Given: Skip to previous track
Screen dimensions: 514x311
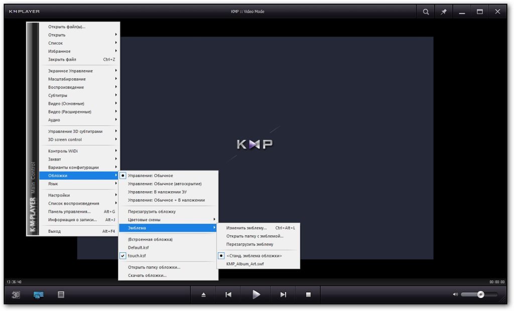Looking at the screenshot, I should tap(228, 295).
